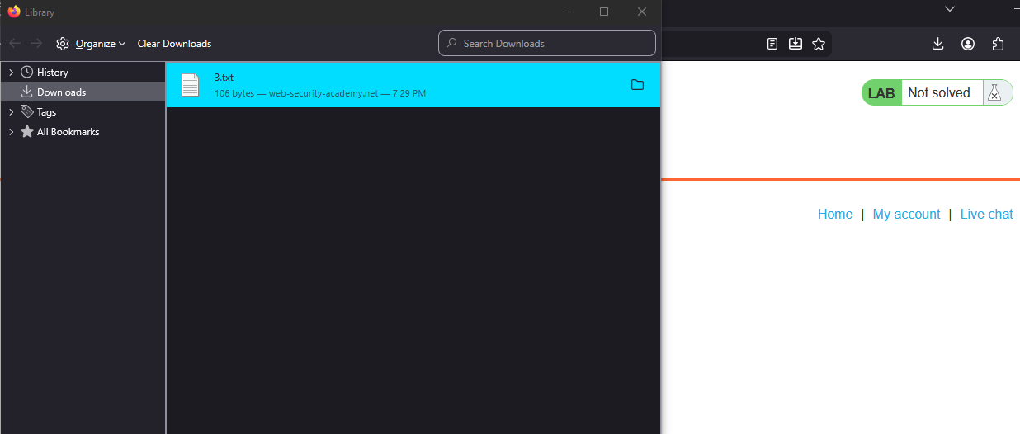Show 3.txt in folder icon

click(x=637, y=84)
